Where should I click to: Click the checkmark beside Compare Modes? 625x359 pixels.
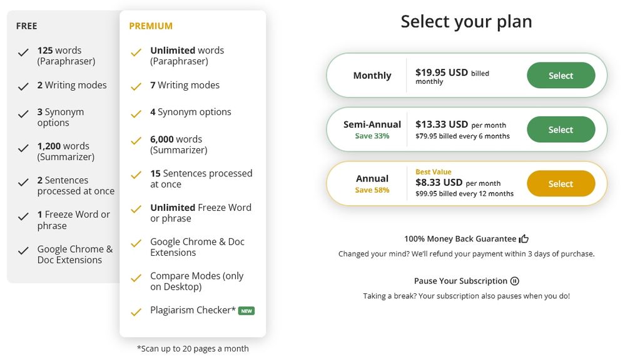click(136, 278)
